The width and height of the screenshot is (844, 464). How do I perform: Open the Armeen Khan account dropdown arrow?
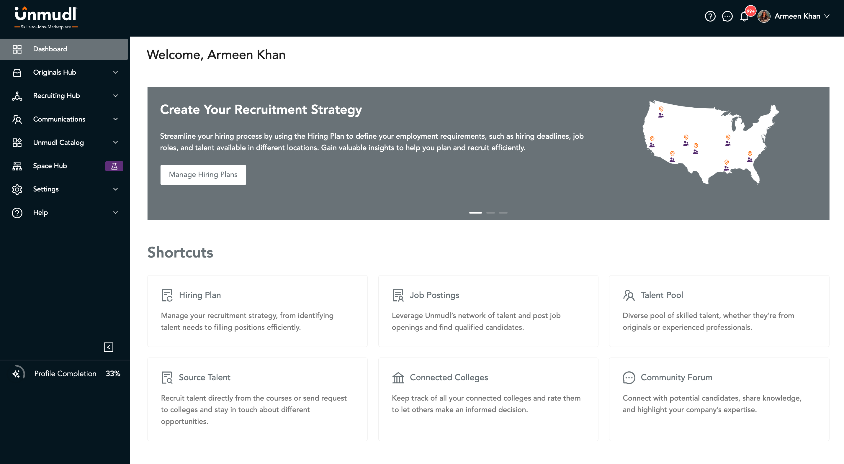coord(827,16)
